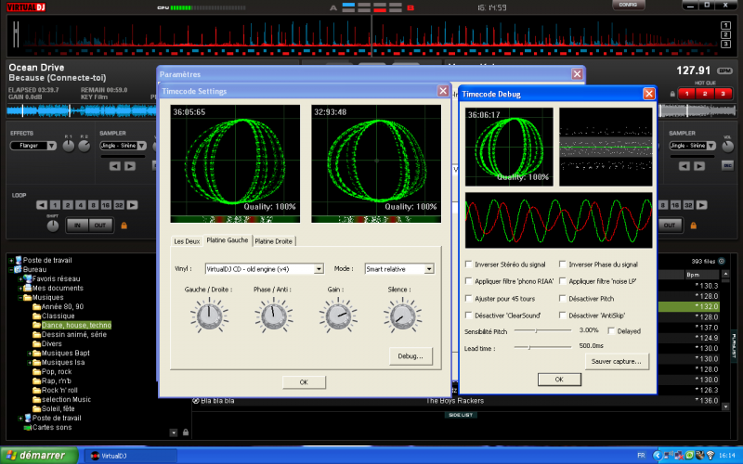This screenshot has width=743, height=464.
Task: Click the lock icon below the folder tree
Action: [185, 432]
